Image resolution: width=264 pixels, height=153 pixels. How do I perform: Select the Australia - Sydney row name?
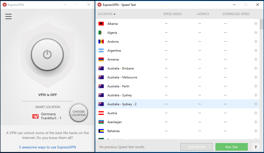pos(120,95)
